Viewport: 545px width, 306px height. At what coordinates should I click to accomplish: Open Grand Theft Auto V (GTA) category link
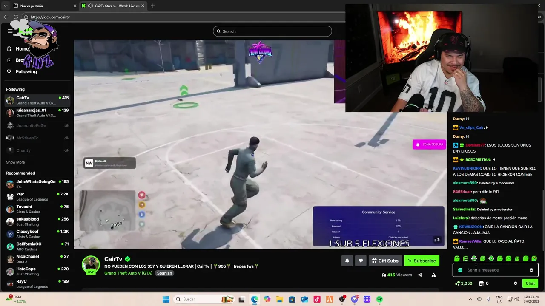point(128,273)
